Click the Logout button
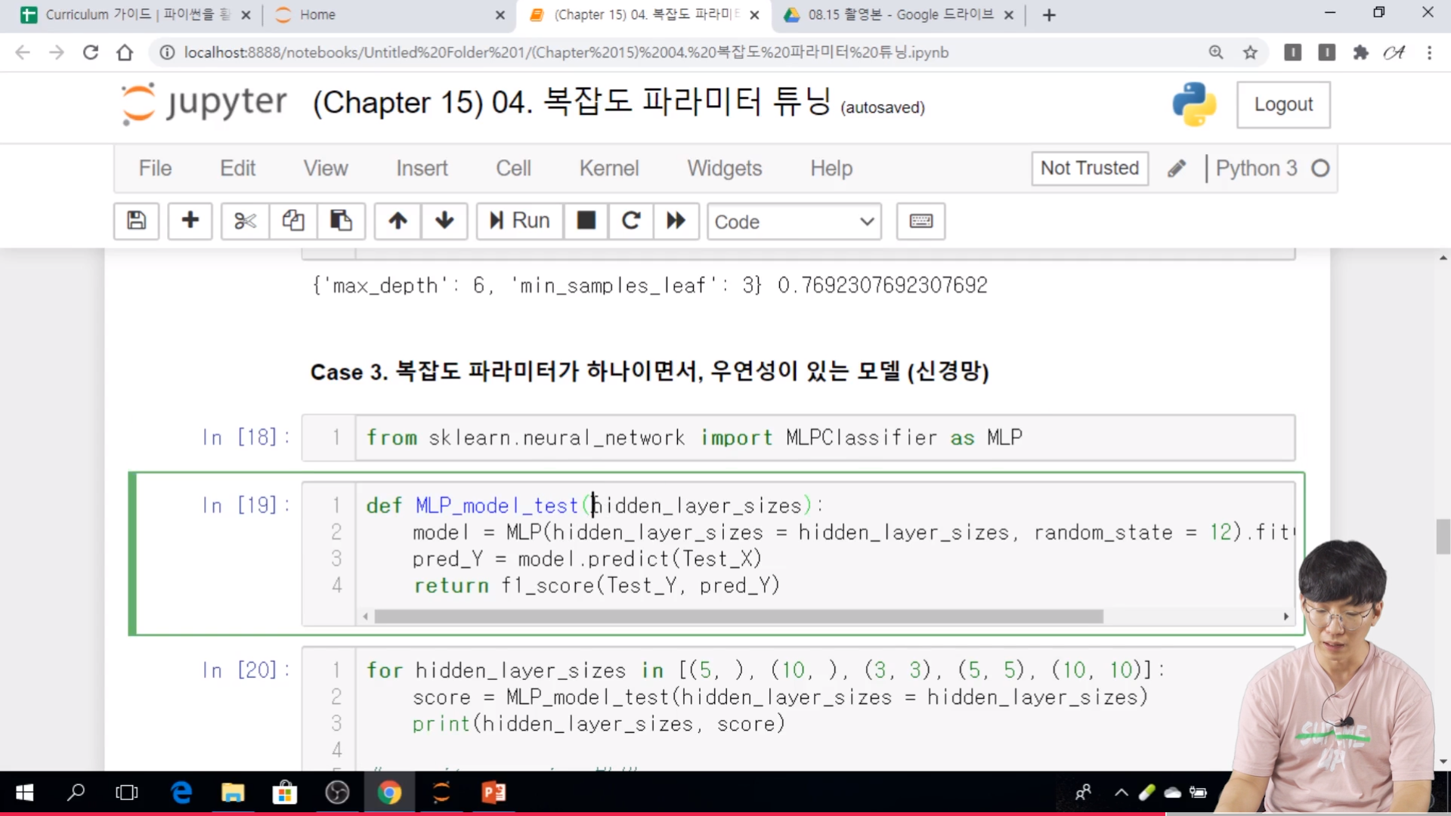Image resolution: width=1451 pixels, height=816 pixels. pyautogui.click(x=1282, y=104)
